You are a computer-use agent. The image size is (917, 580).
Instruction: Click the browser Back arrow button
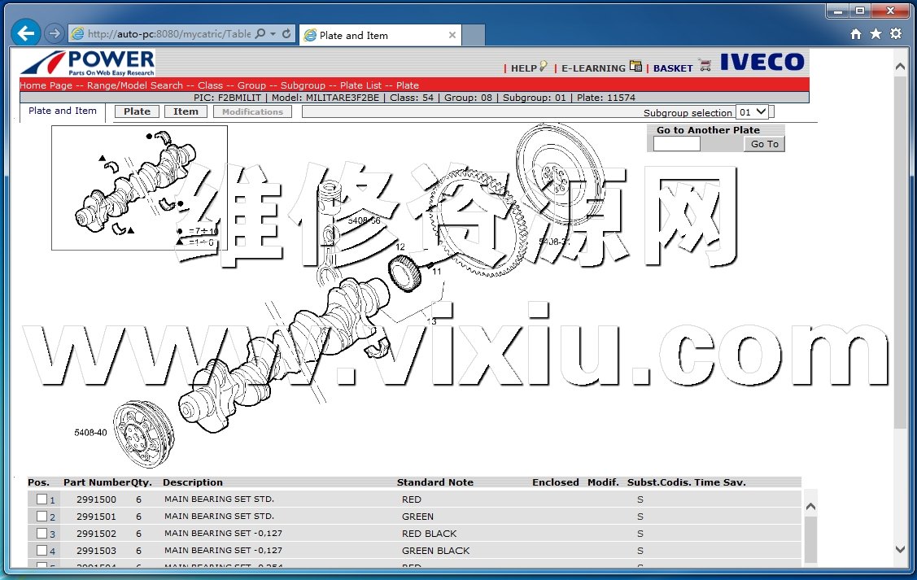pos(27,33)
